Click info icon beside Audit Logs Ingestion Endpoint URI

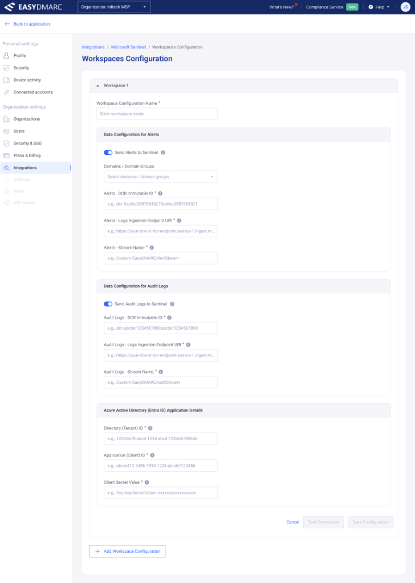pos(188,344)
